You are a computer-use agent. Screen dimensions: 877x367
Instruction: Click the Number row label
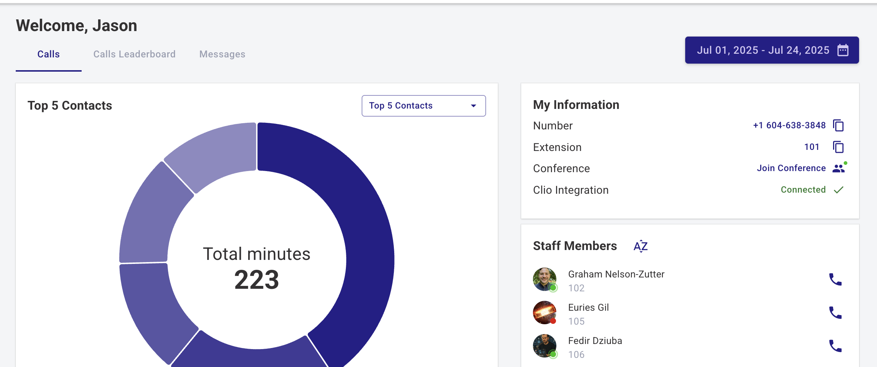553,126
